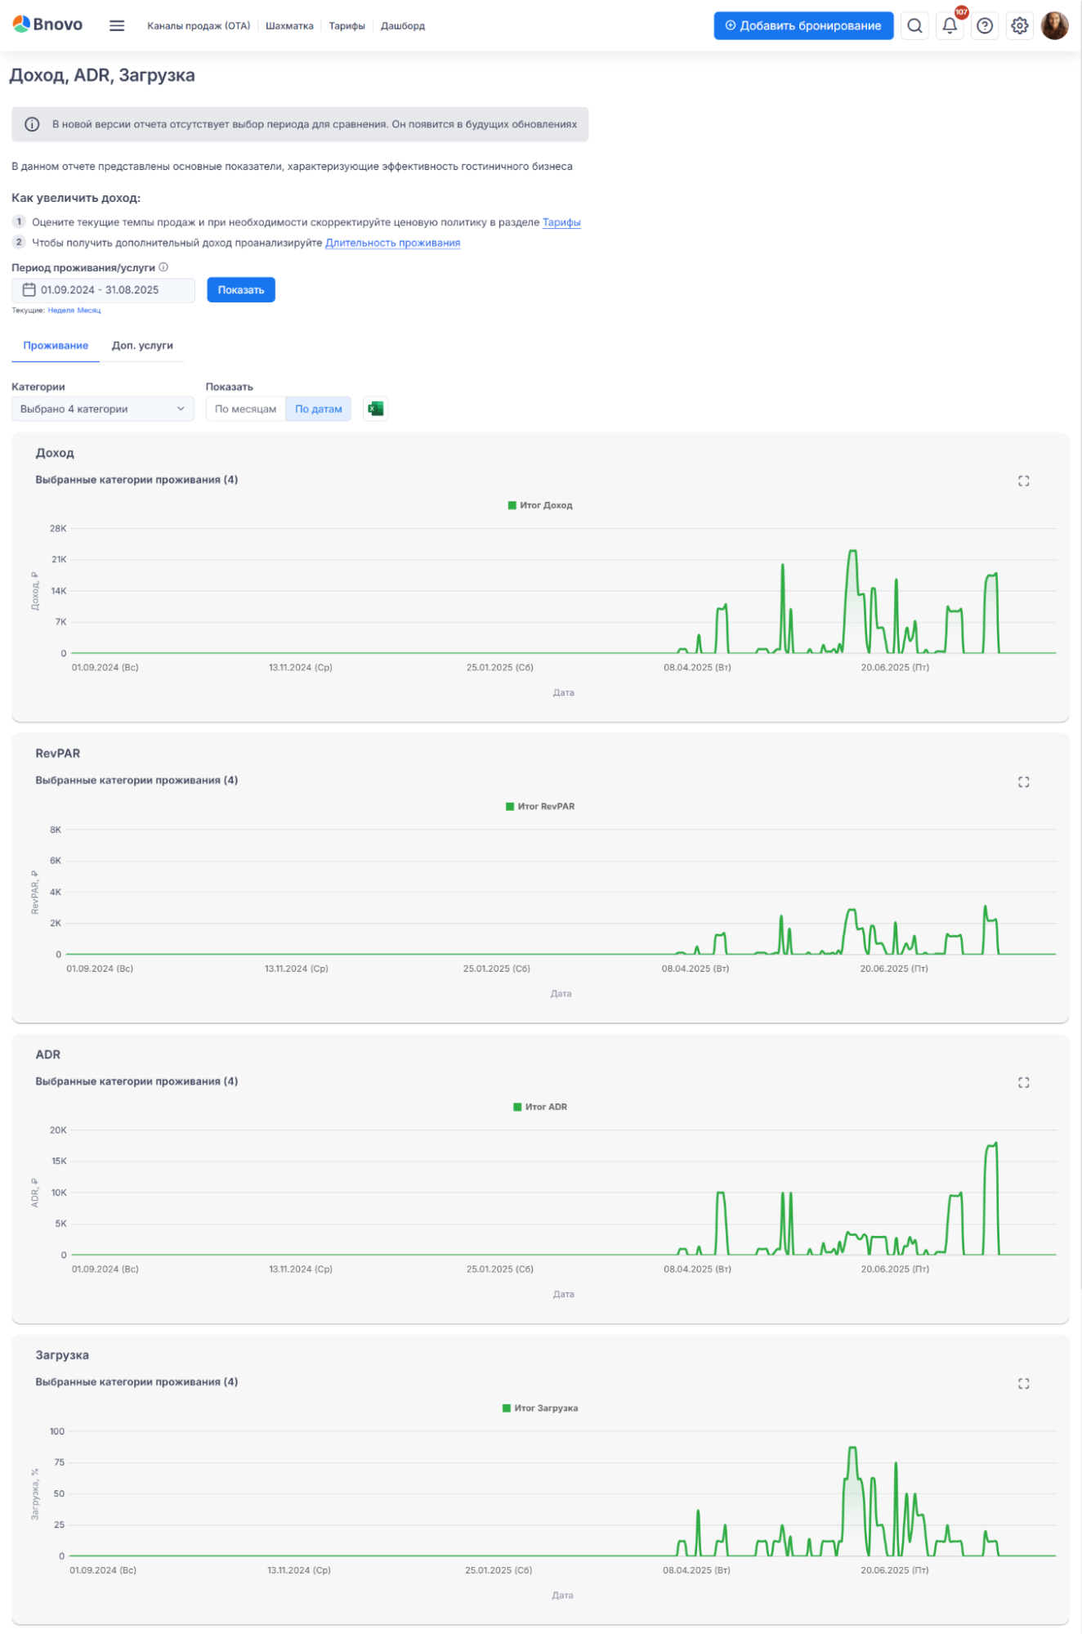Select the По датам view option
The width and height of the screenshot is (1082, 1634).
(x=318, y=409)
